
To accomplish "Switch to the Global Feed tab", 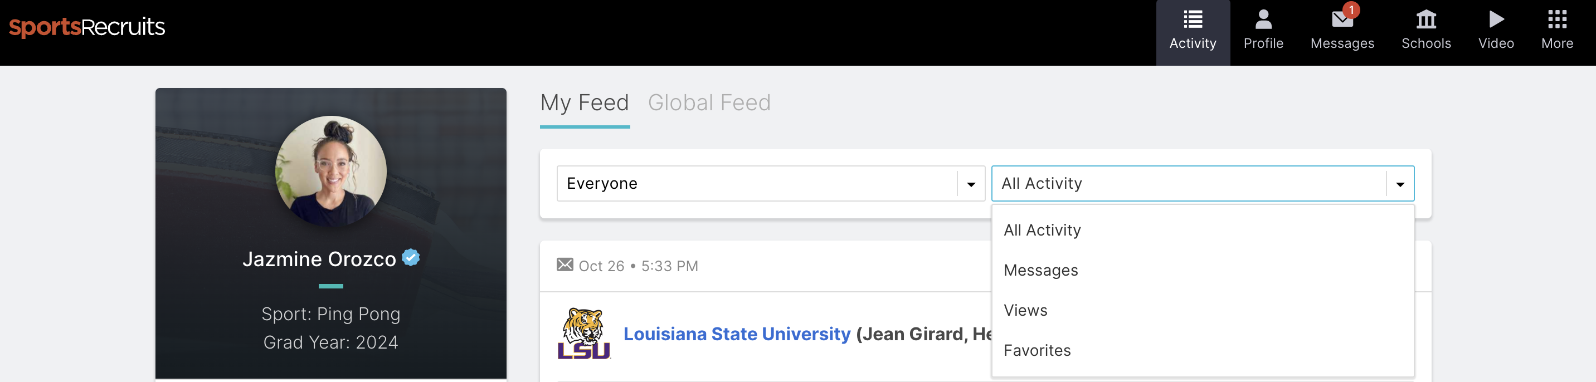I will click(709, 103).
